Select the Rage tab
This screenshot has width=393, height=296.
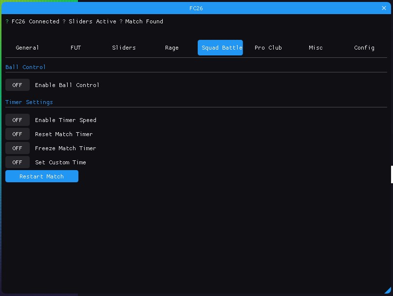[x=172, y=48]
